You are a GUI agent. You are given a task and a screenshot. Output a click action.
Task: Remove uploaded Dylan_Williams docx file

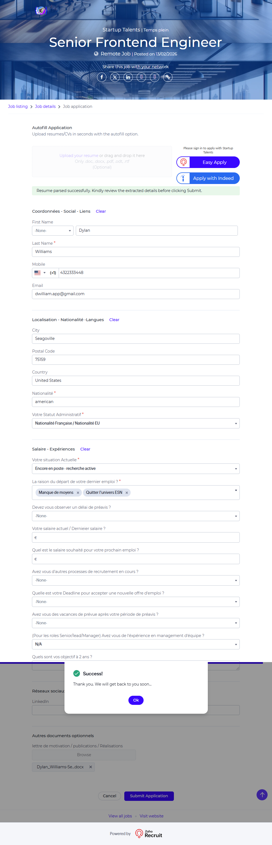click(x=91, y=767)
